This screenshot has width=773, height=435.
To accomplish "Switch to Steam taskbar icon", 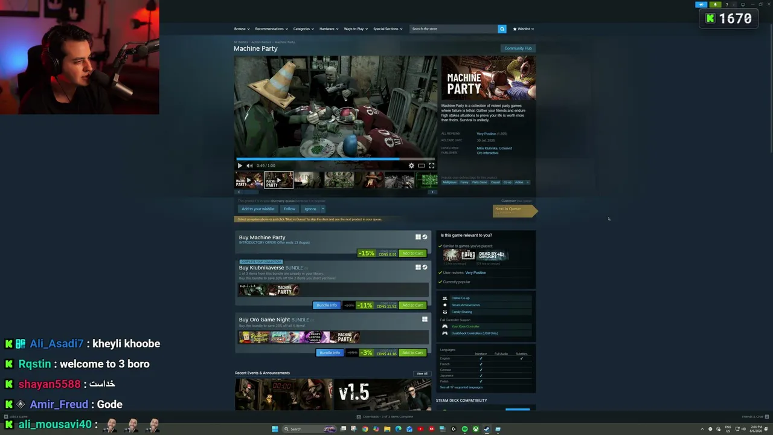I will pos(487,429).
